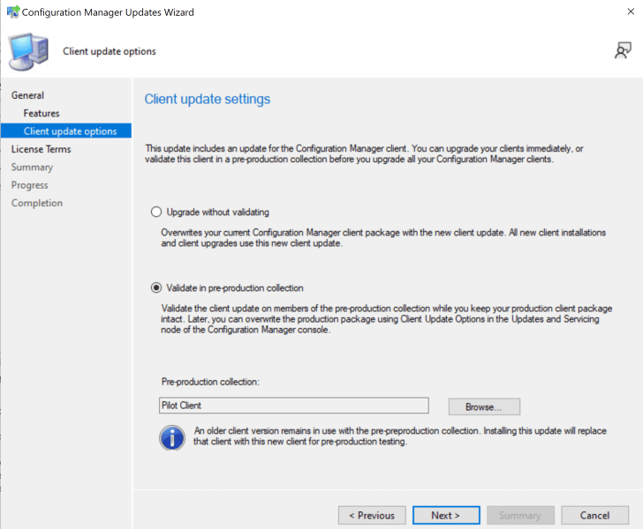Select Client update options step
Screen dimensions: 643x529
coord(66,131)
